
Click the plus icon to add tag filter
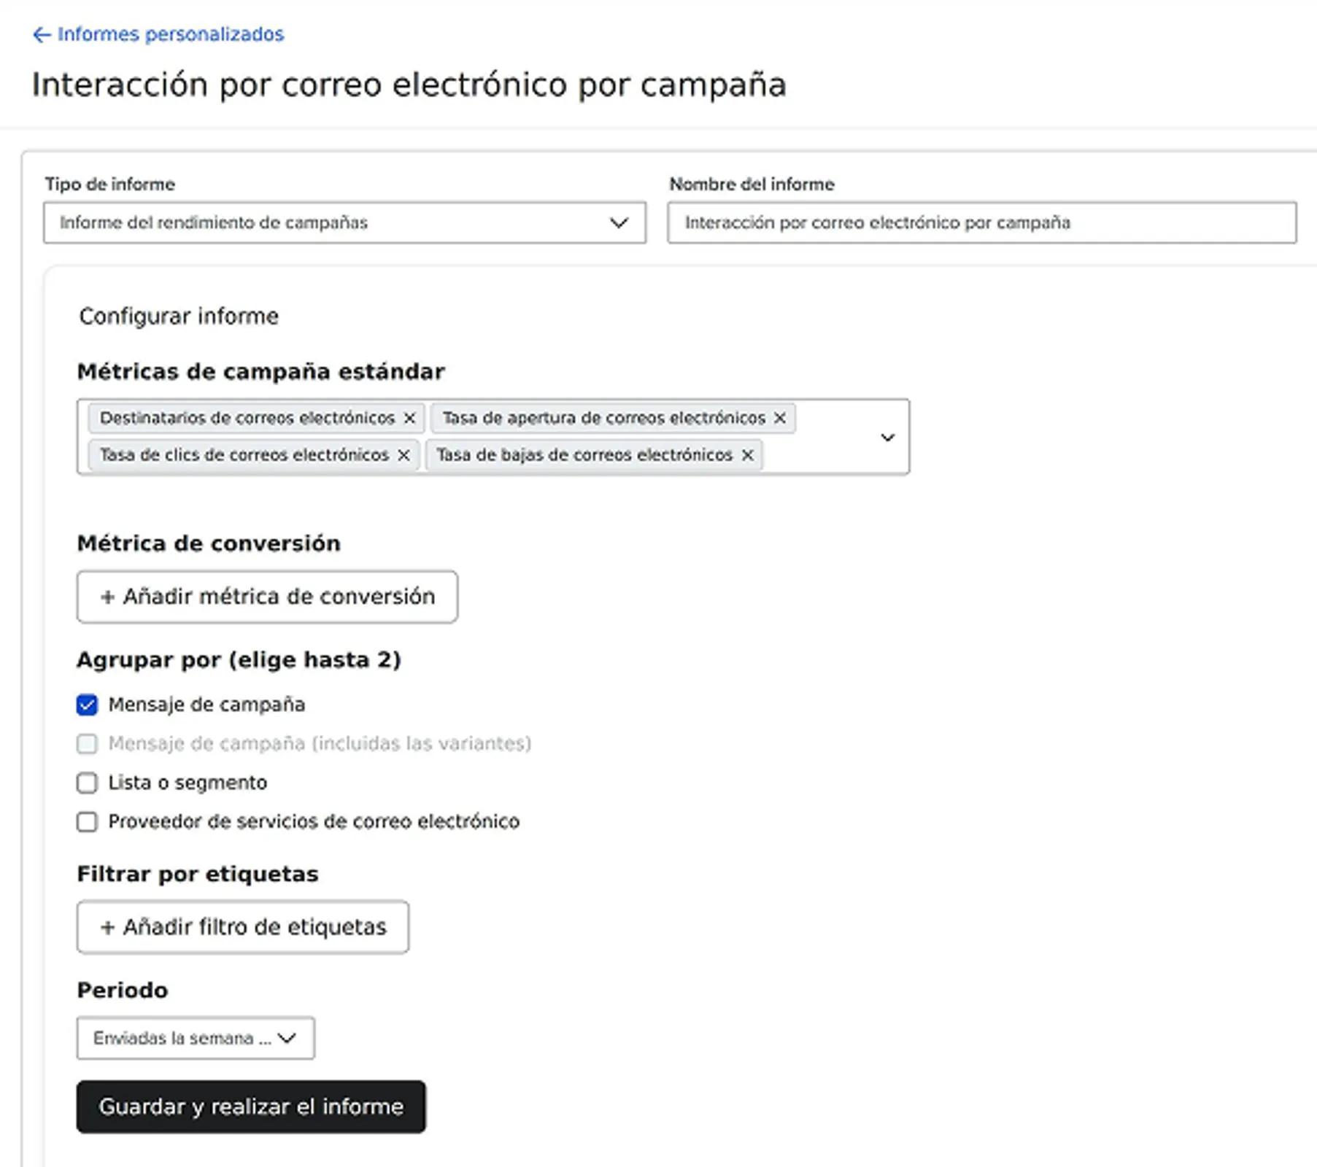tap(107, 927)
